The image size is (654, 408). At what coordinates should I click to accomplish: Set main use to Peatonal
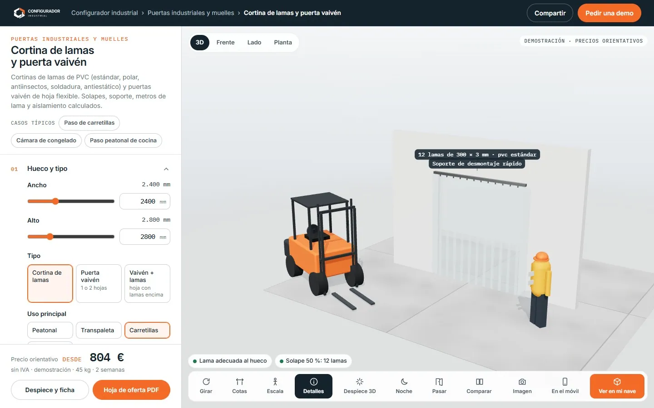50,330
